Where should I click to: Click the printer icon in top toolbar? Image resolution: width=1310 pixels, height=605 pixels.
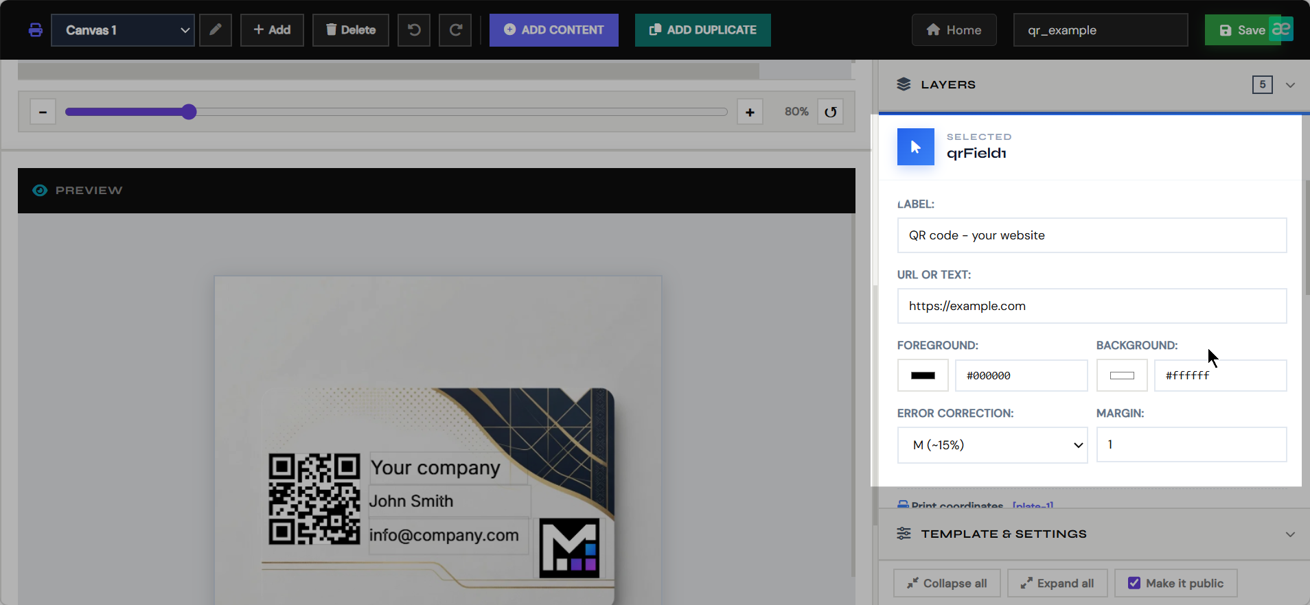[36, 30]
